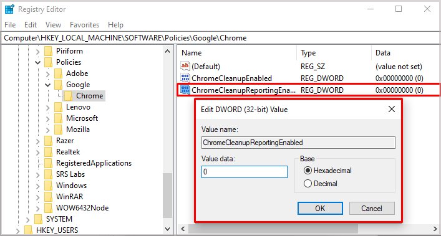Click the ChromeCleanupEnabled DWORD icon

185,78
